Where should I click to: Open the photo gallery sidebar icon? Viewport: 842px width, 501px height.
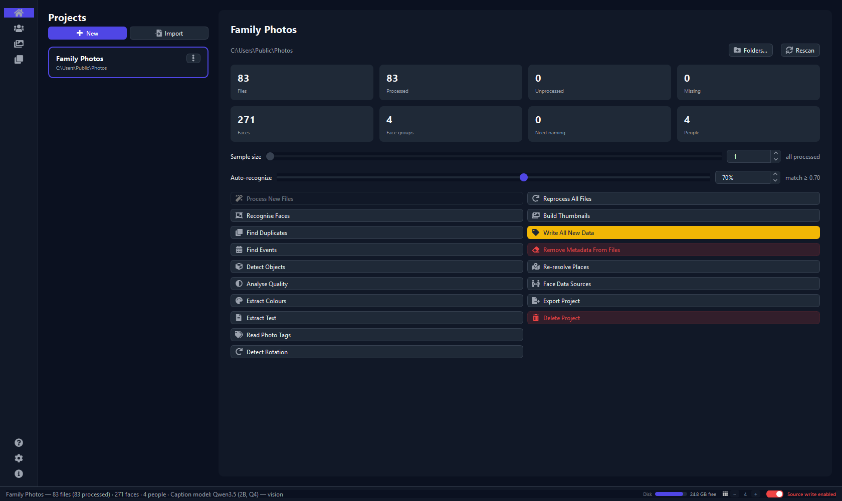[x=19, y=44]
